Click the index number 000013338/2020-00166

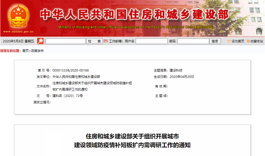(71, 70)
